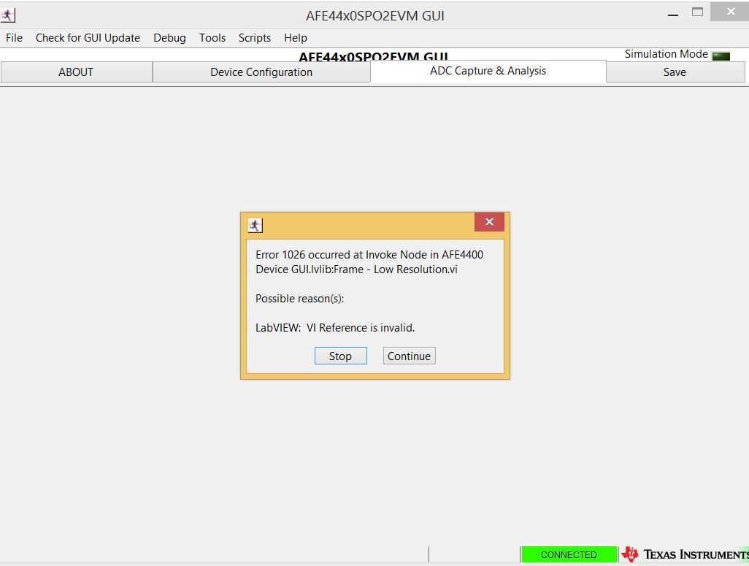Click Continue in the error dialog

(409, 356)
